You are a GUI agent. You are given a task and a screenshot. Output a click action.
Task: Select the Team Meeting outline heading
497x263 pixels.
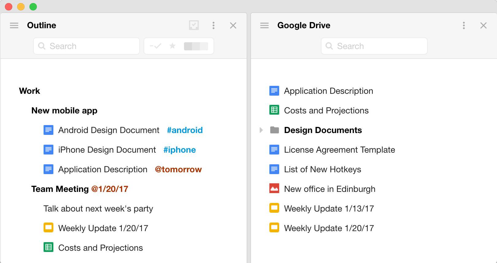tap(60, 189)
